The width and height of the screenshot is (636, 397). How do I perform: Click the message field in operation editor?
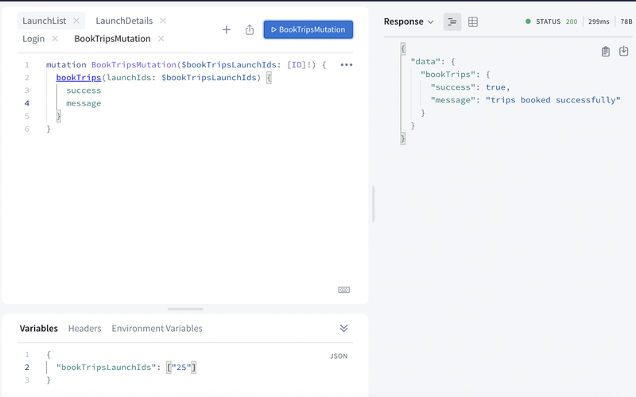click(83, 103)
